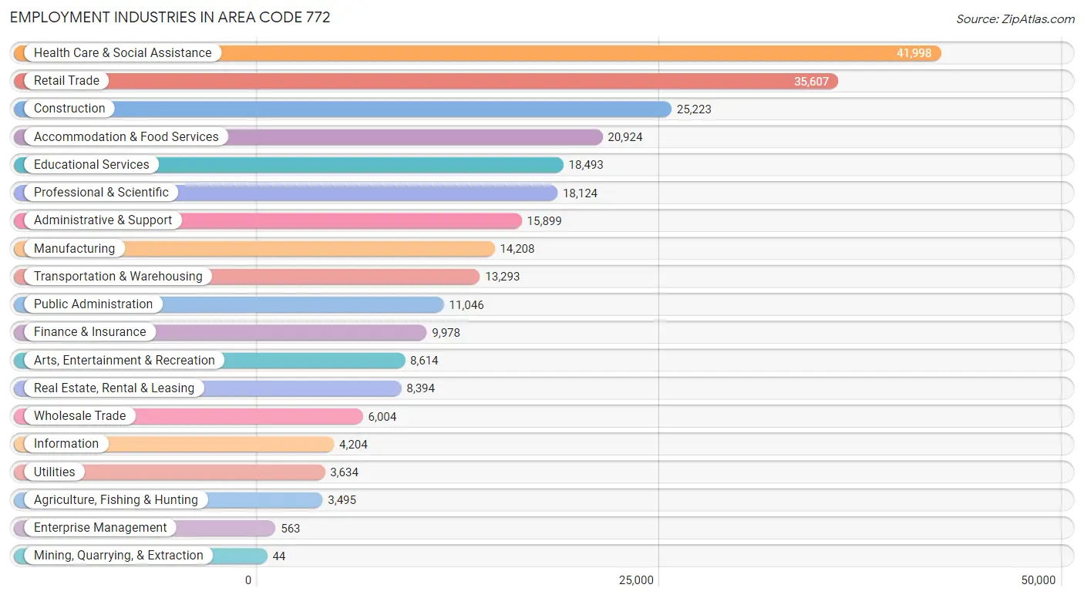Select the 3,495 Agriculture value

click(x=342, y=500)
